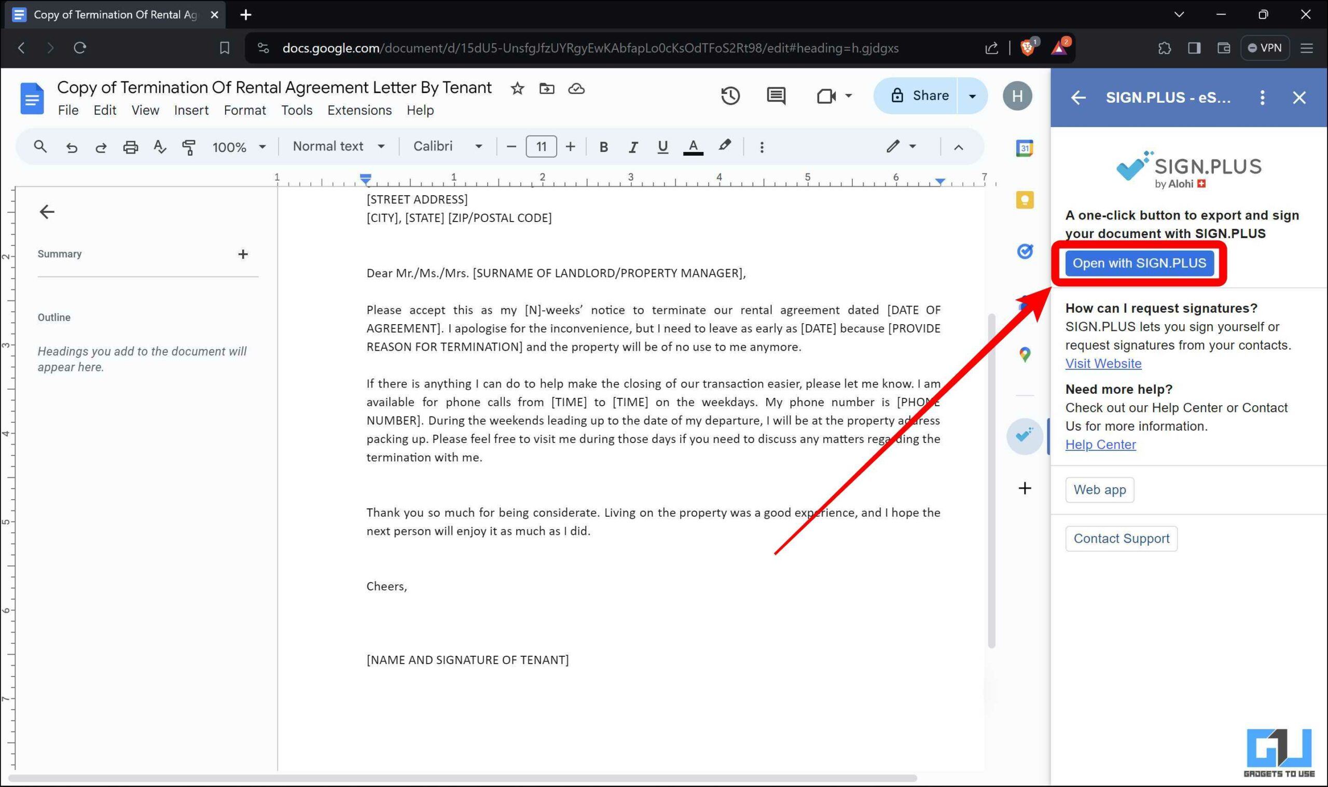Open the Edit menu
1328x787 pixels.
coord(104,111)
